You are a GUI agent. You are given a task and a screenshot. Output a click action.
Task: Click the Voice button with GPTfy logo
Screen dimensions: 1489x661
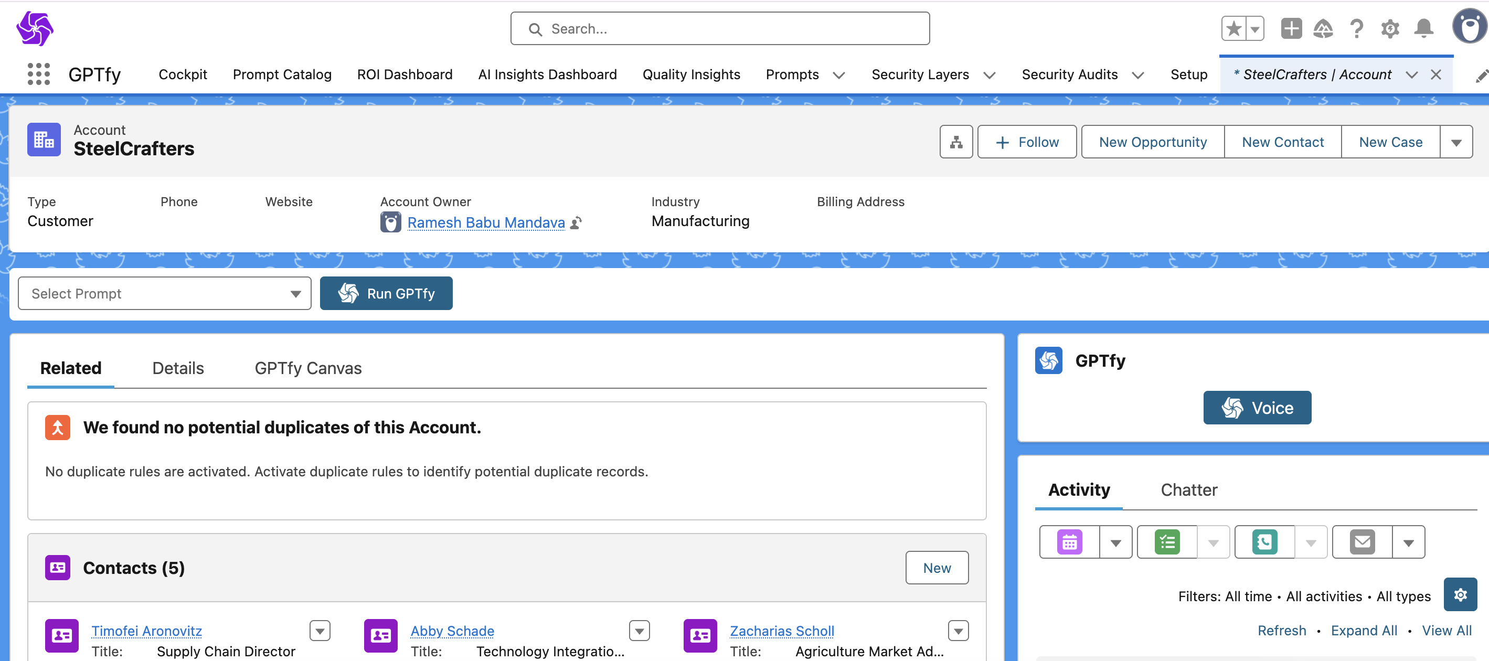[x=1257, y=408]
